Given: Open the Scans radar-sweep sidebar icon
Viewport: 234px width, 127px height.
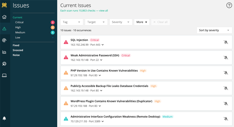Looking at the screenshot, I should pos(4,64).
